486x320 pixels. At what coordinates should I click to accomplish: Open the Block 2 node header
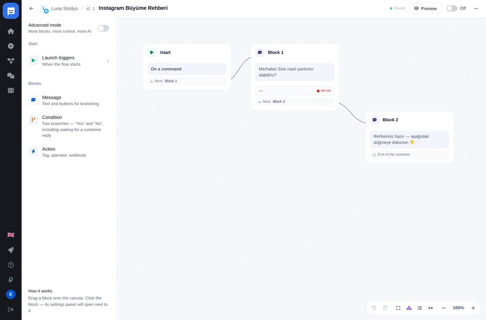coord(410,120)
